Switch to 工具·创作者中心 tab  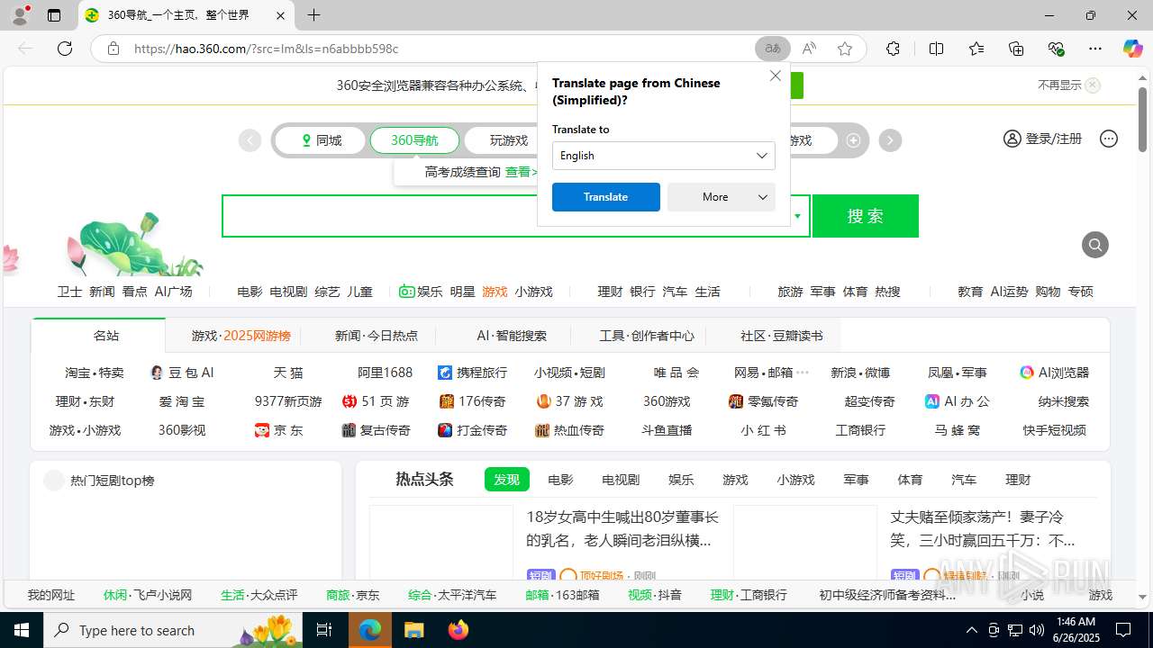[647, 336]
